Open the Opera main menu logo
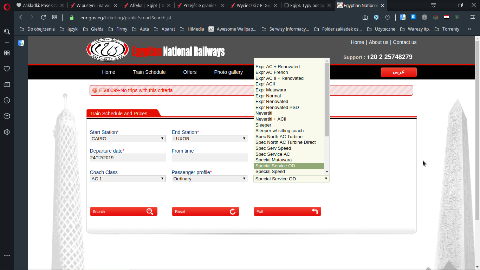The image size is (480, 270). [x=7, y=7]
